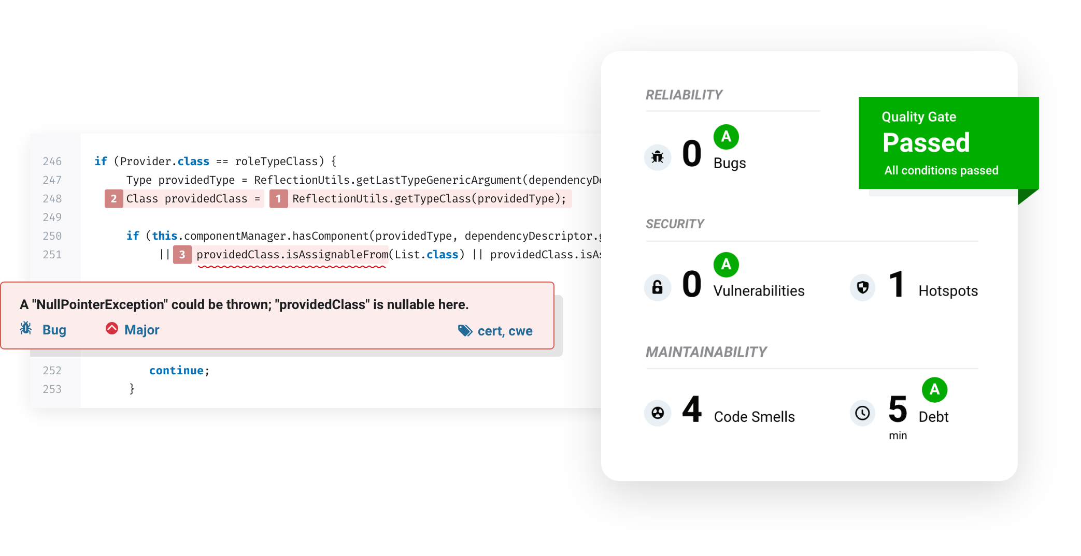Screen dimensions: 1081x556
Task: Select issue flow marker number 1
Action: 278,199
